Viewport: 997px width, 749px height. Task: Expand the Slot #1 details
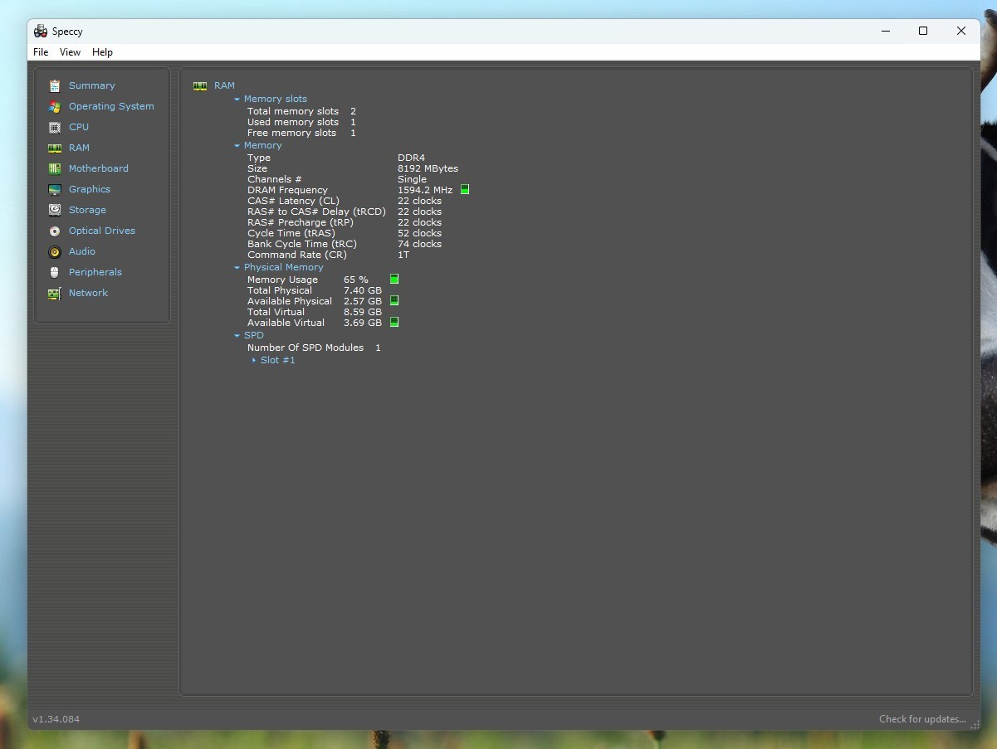[254, 360]
